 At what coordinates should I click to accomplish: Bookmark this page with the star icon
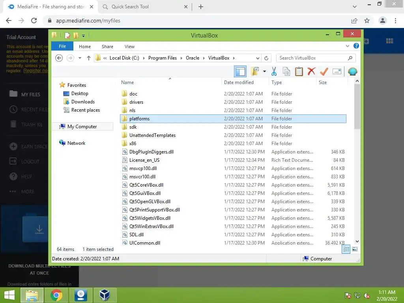[367, 21]
